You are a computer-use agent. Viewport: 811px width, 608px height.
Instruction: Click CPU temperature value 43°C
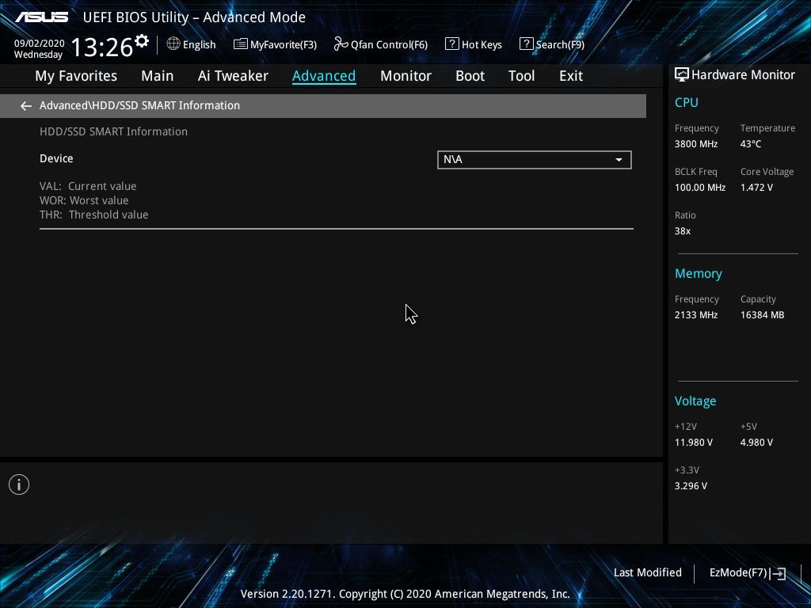[x=751, y=144]
